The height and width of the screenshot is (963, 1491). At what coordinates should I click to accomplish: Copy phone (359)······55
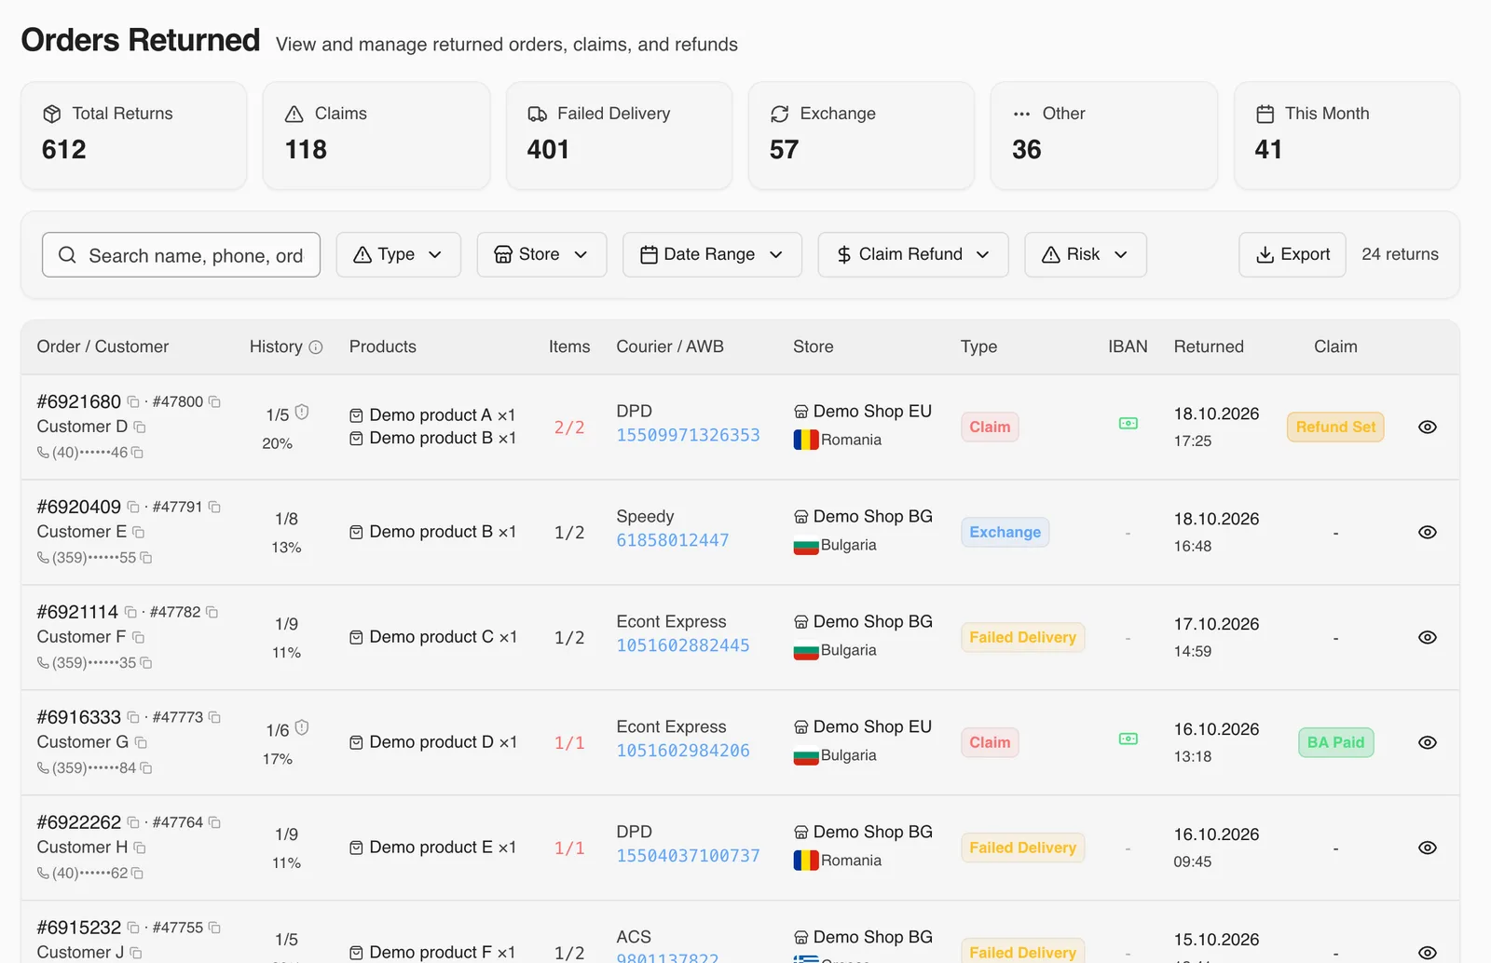(146, 558)
